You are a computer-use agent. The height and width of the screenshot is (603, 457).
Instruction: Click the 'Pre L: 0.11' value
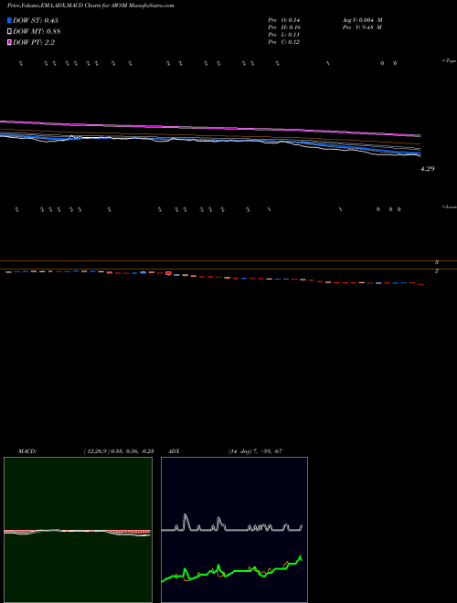[284, 35]
